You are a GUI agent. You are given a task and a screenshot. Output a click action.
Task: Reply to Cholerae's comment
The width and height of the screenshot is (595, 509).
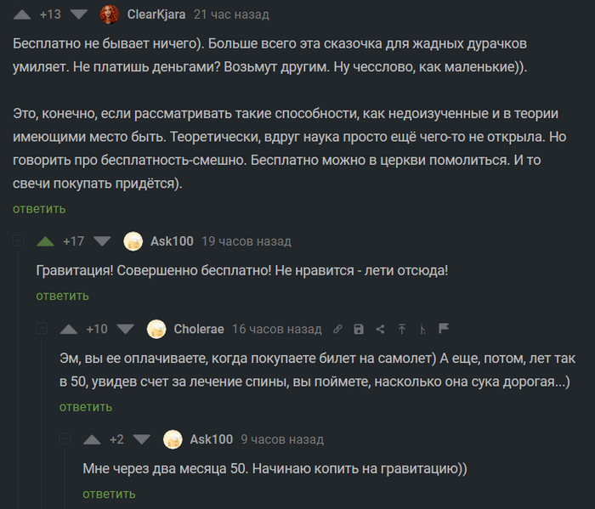click(86, 406)
